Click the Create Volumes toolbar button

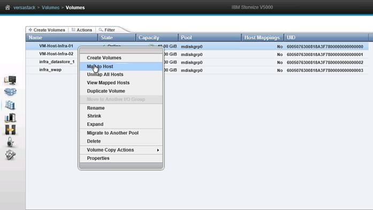47,30
